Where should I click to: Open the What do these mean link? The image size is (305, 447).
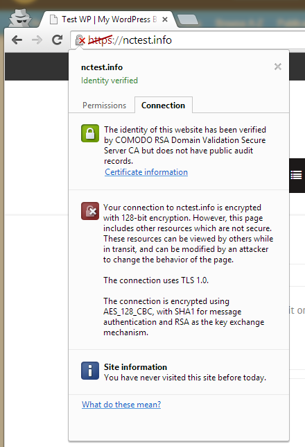coord(121,405)
